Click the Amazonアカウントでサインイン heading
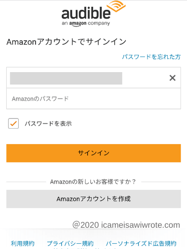Viewport: 187px width, 249px height. pyautogui.click(x=66, y=42)
